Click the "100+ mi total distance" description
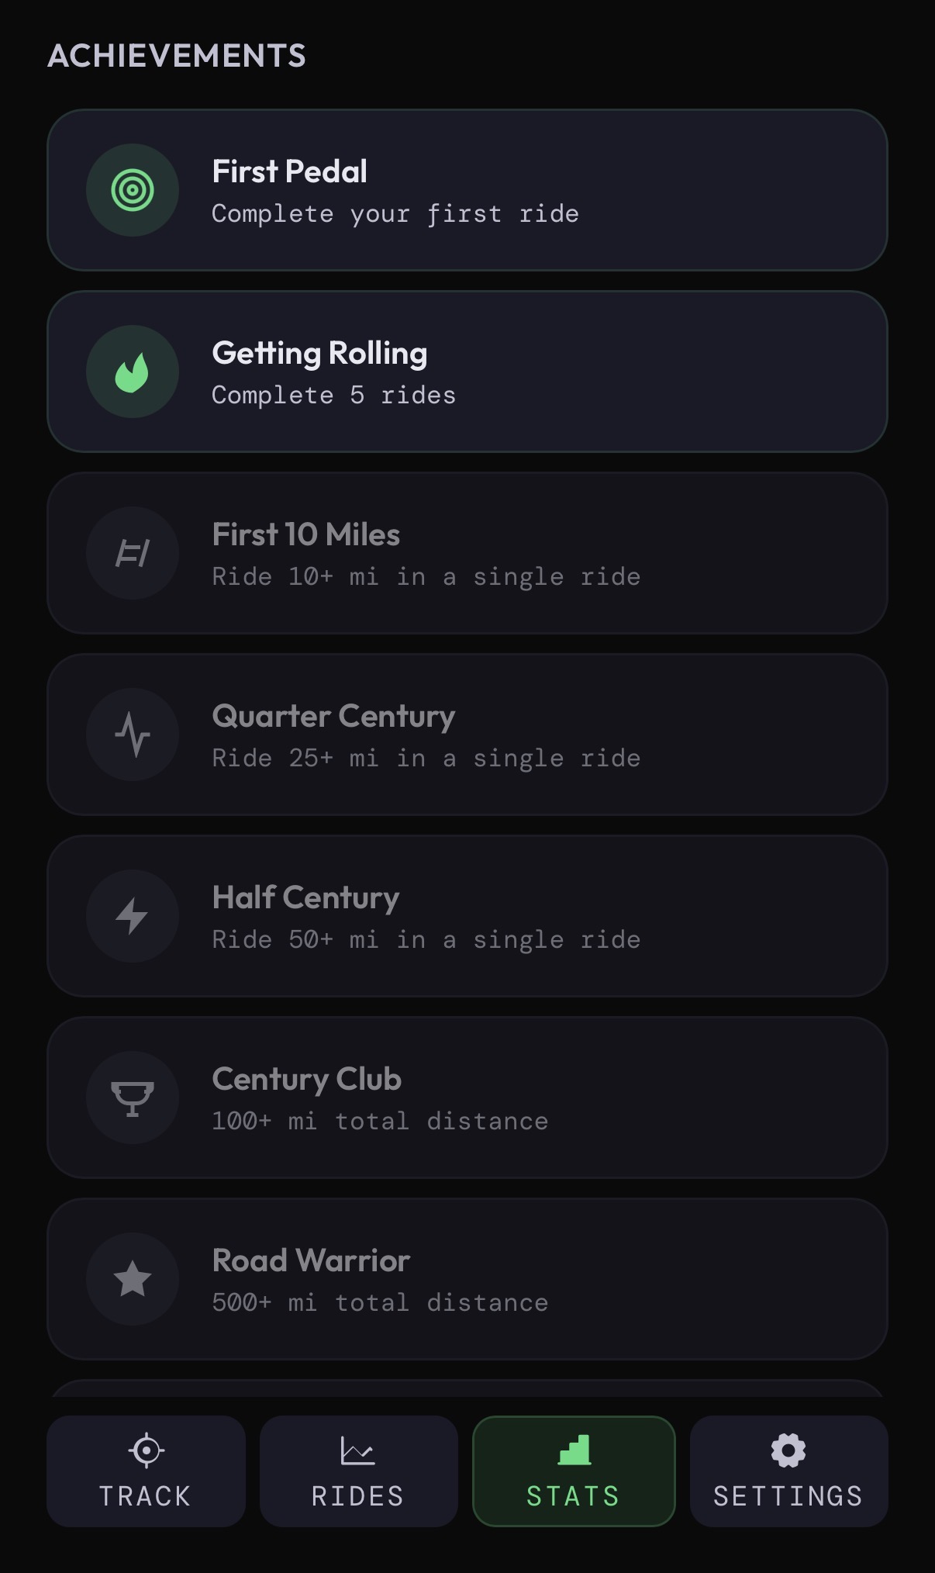This screenshot has height=1573, width=935. pyautogui.click(x=380, y=1121)
